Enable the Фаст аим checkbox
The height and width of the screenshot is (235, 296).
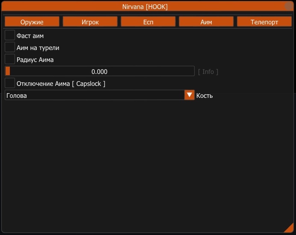10,35
